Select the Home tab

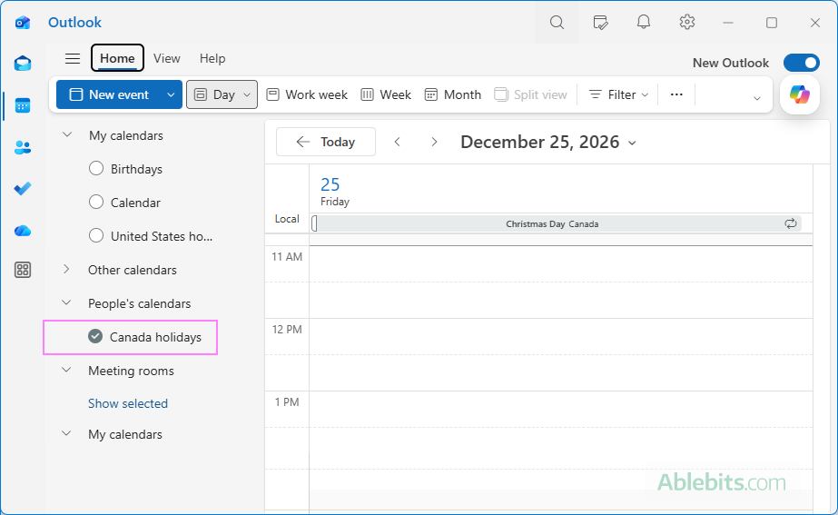(117, 58)
